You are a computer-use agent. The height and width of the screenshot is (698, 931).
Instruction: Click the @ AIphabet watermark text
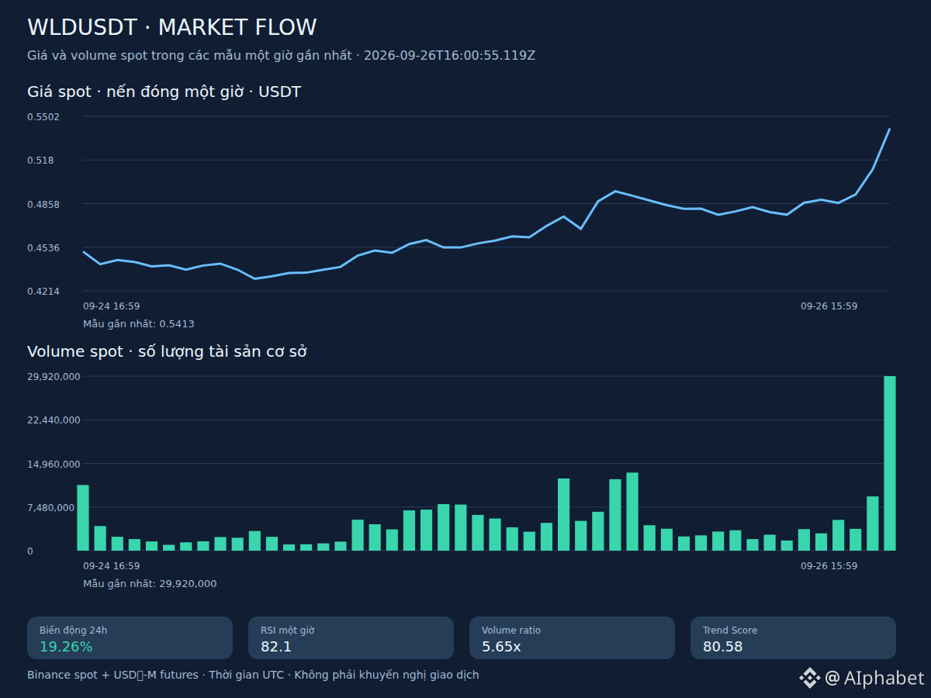point(874,678)
